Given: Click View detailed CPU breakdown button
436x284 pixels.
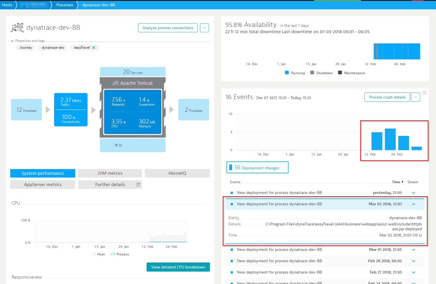Looking at the screenshot, I should tap(178, 267).
